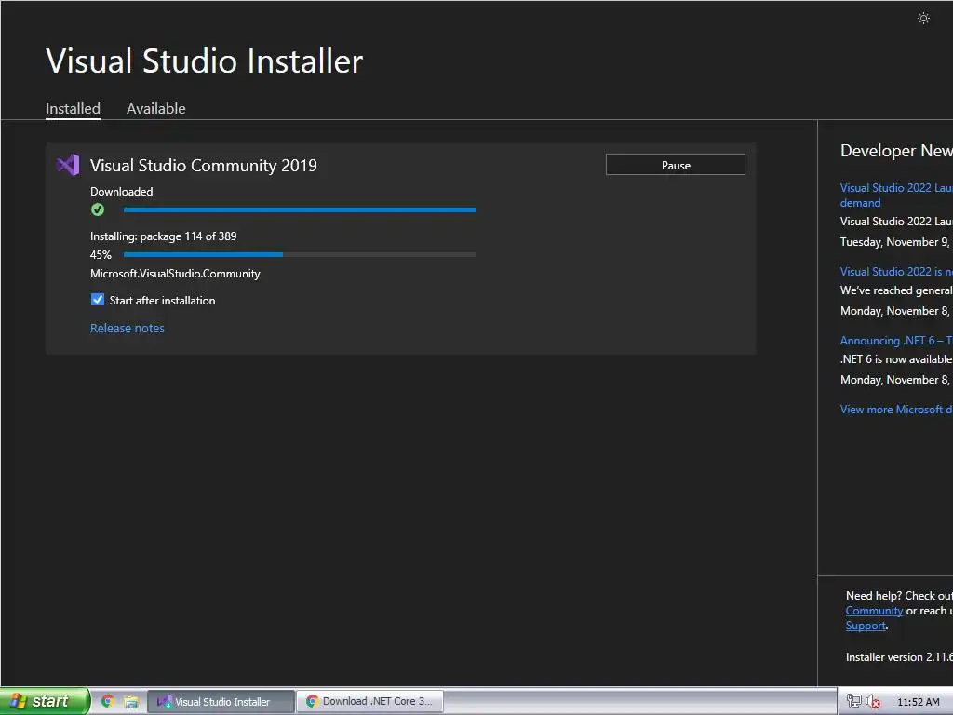Click the Developer News heading
This screenshot has height=715, width=953.
[896, 150]
